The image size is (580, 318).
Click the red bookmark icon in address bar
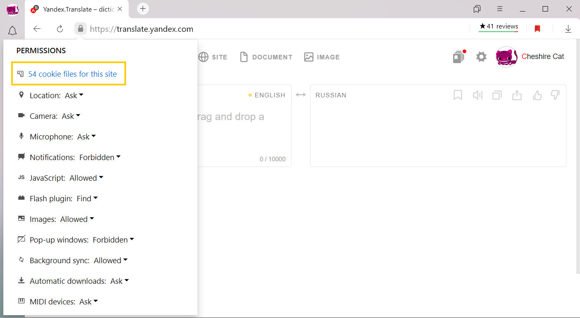pyautogui.click(x=537, y=29)
